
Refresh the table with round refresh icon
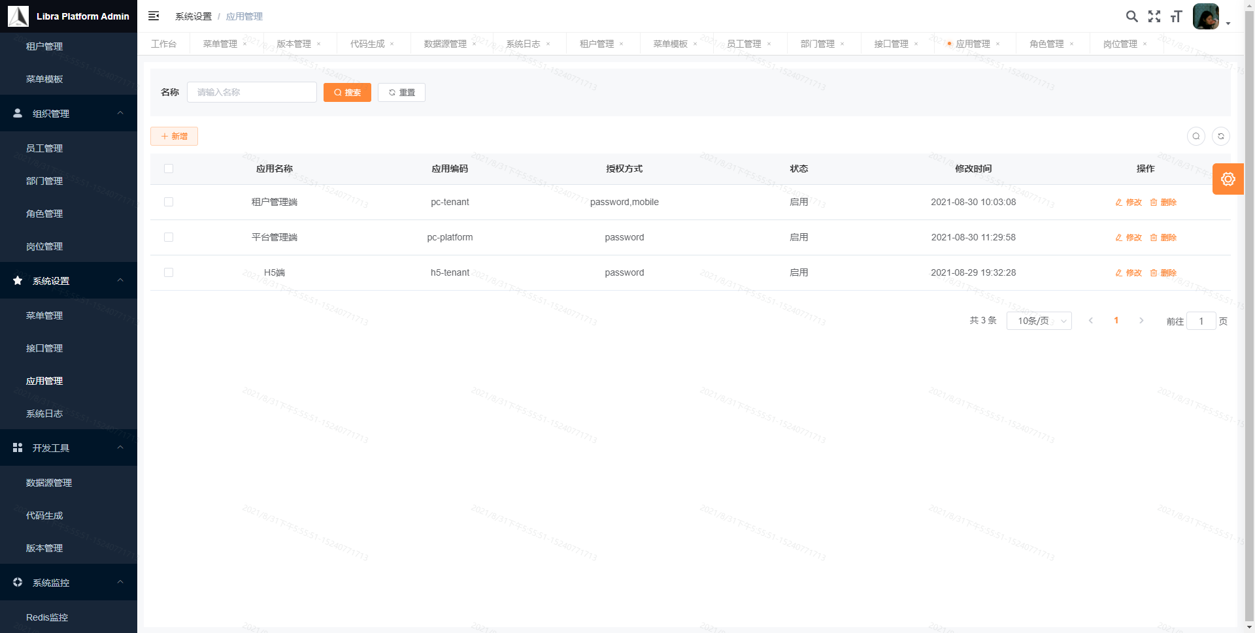pos(1221,137)
